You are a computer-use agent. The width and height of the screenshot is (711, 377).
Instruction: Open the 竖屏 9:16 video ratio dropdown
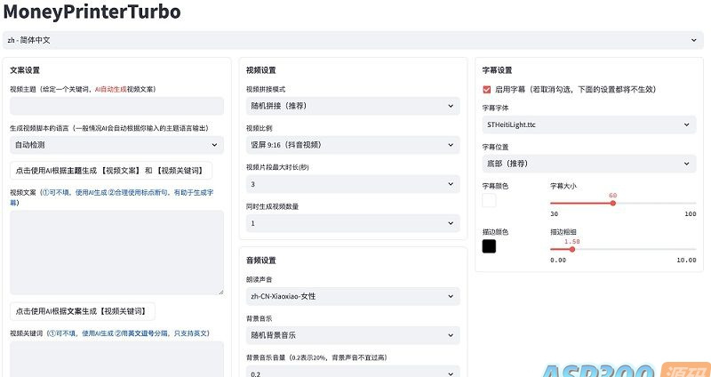tap(353, 145)
